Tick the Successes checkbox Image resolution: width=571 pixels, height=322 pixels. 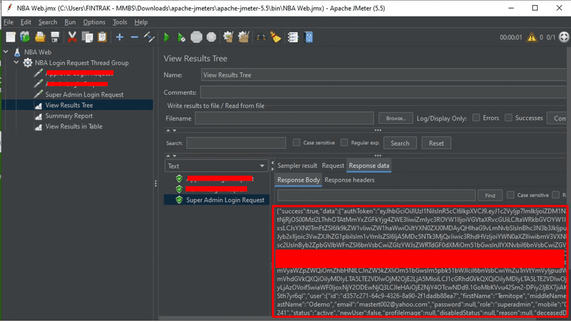point(508,118)
